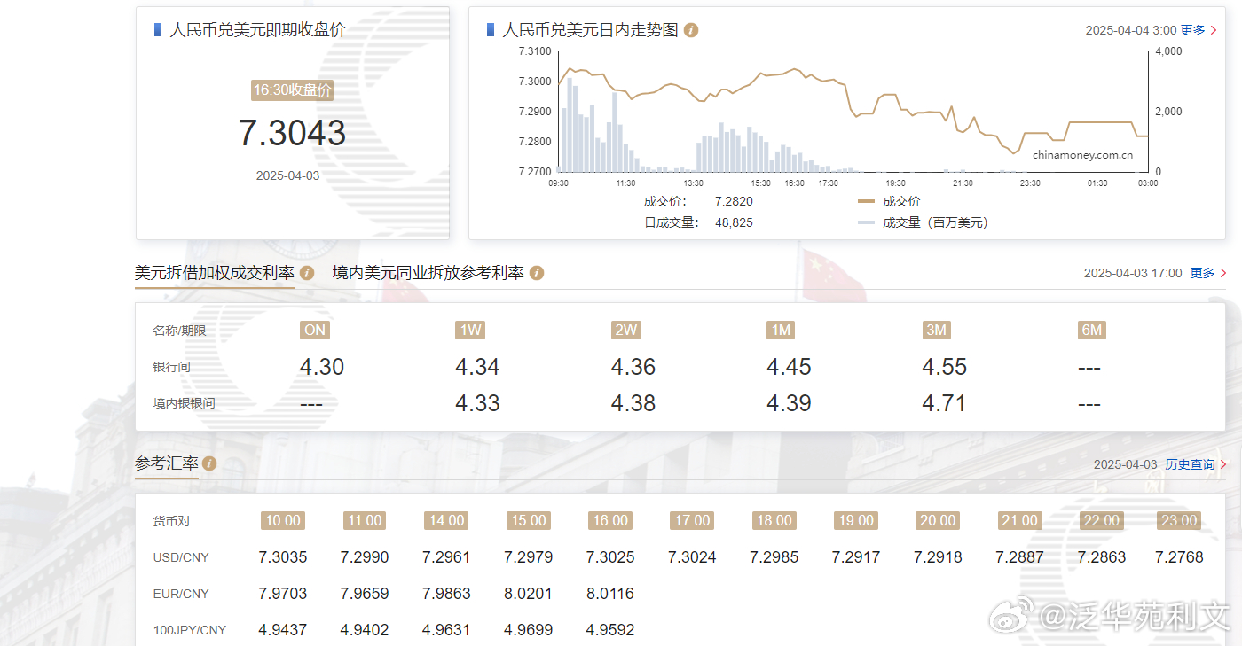Select the 23:00 time column header
The image size is (1242, 646).
click(1179, 521)
